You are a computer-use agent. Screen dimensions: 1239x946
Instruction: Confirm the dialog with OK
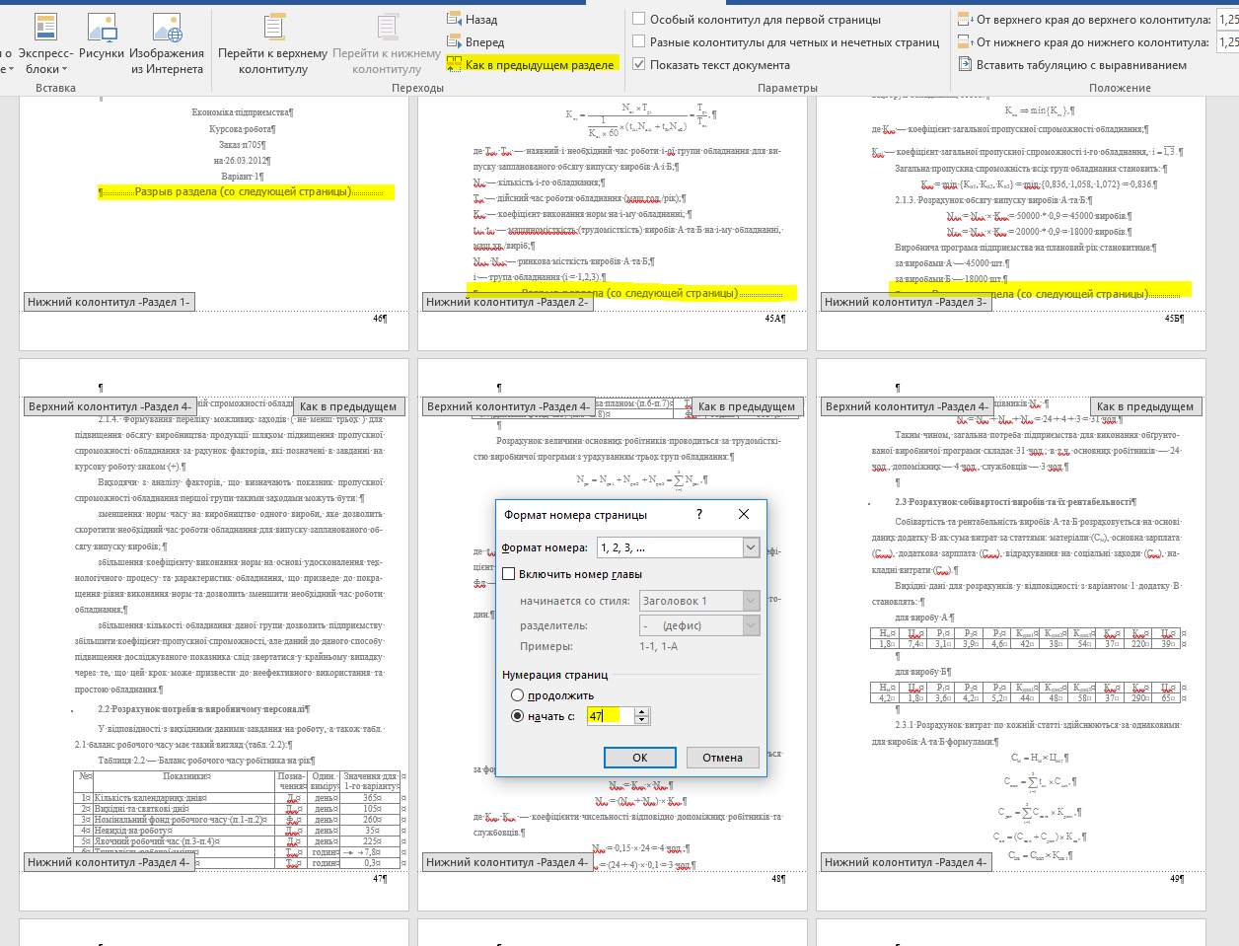(639, 758)
